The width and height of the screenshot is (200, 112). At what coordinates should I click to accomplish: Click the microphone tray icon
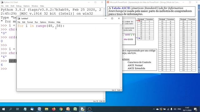click(x=171, y=109)
